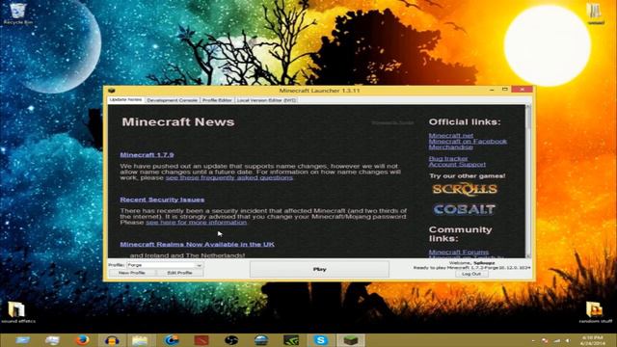This screenshot has width=617, height=347.
Task: Open the Minecraft Forums community link
Action: tap(459, 253)
